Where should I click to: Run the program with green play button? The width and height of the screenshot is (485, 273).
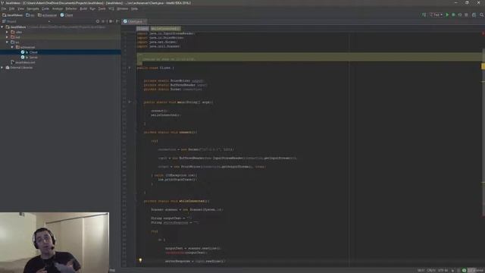coord(447,15)
